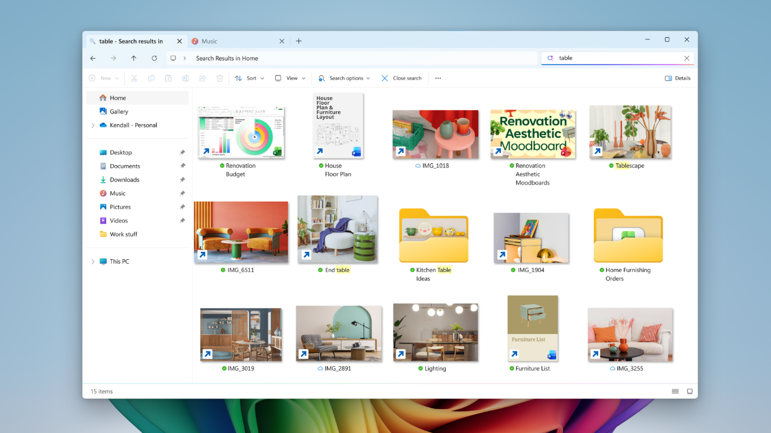
Task: Open the View dropdown
Action: click(290, 78)
